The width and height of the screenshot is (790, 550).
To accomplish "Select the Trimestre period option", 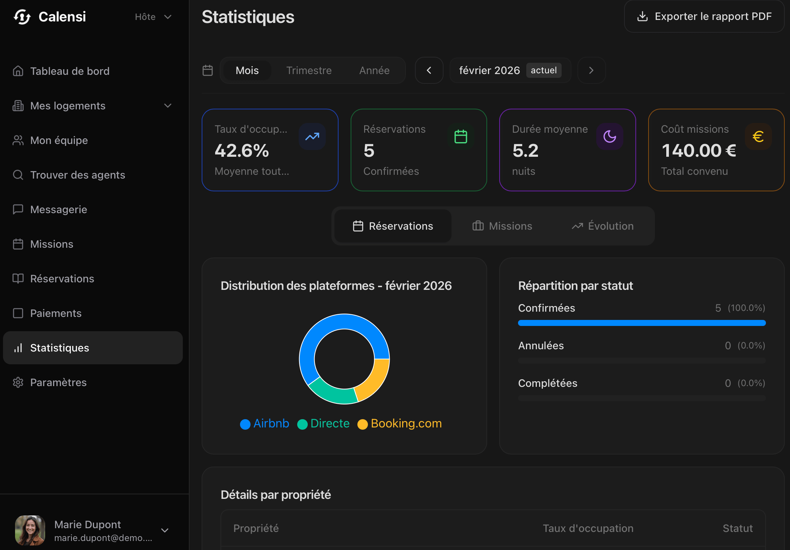I will (x=309, y=70).
